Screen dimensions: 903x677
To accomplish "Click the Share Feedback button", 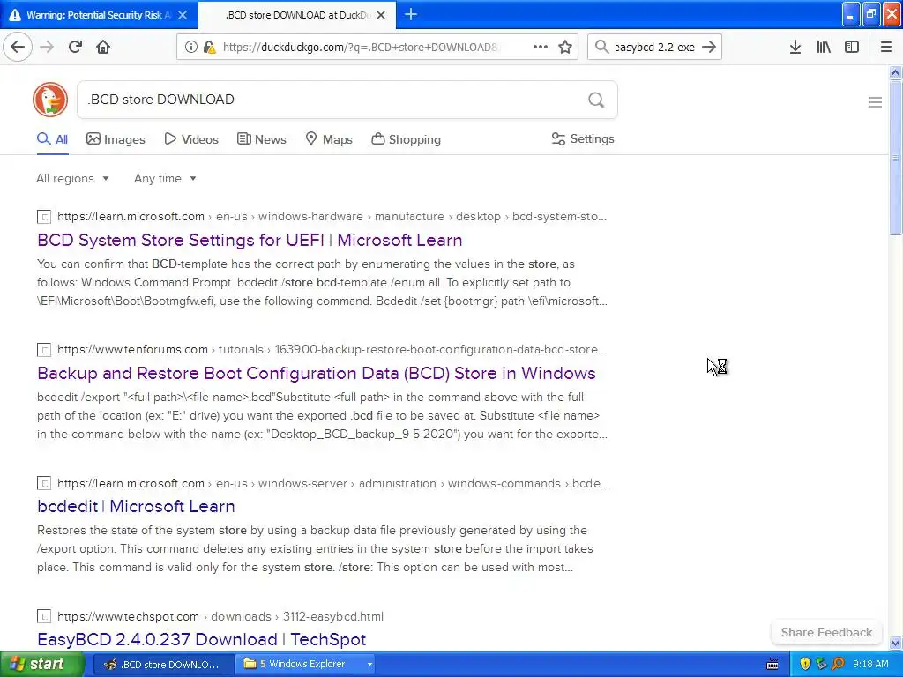I will coord(826,632).
